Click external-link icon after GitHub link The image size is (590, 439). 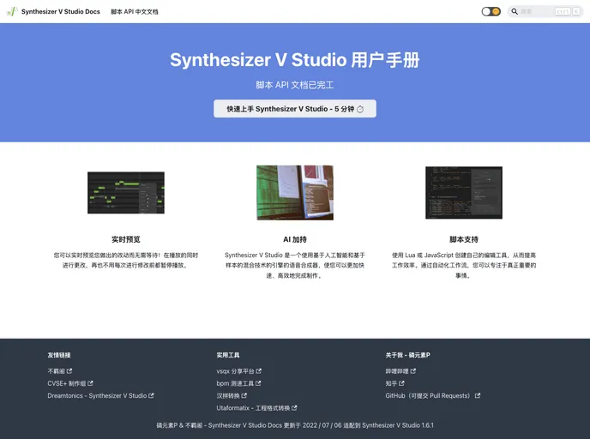click(478, 396)
